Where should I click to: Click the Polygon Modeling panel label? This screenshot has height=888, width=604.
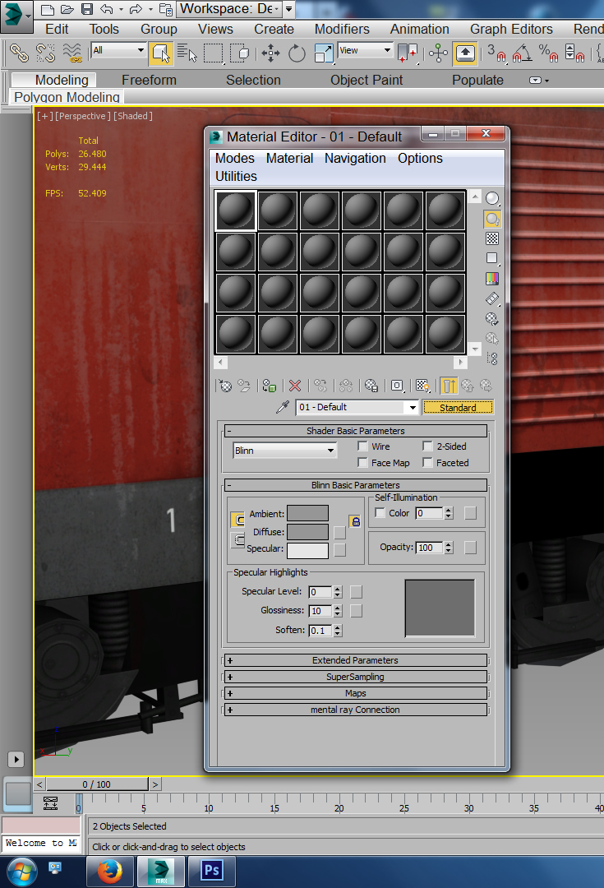67,97
